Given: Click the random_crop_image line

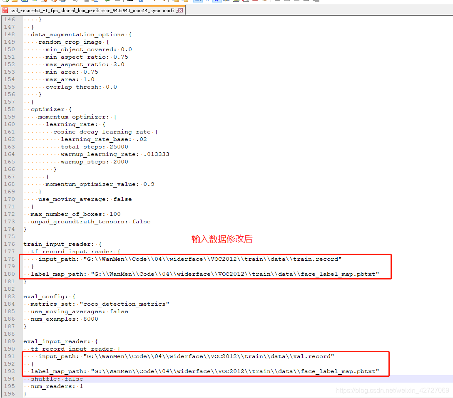Looking at the screenshot, I should click(x=74, y=42).
